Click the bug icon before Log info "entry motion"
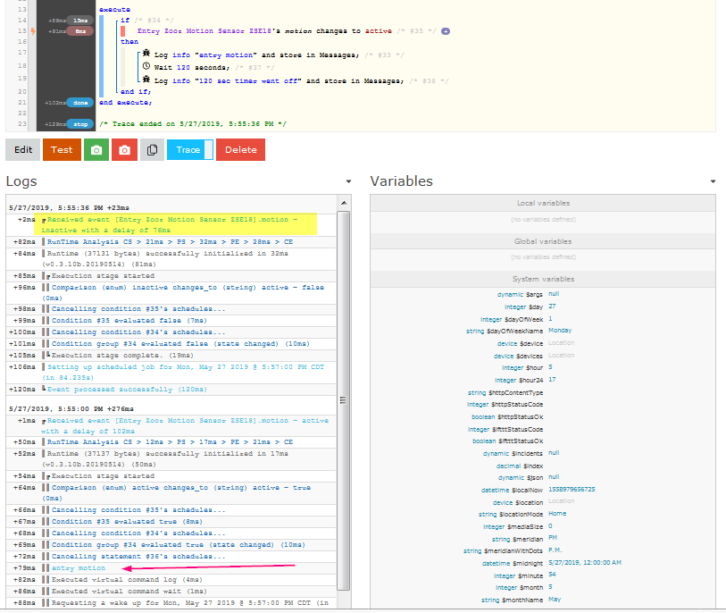Viewport: 726px width, 613px height. click(x=146, y=54)
